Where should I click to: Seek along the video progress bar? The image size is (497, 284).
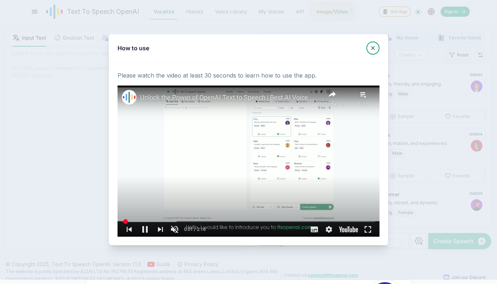(249, 221)
